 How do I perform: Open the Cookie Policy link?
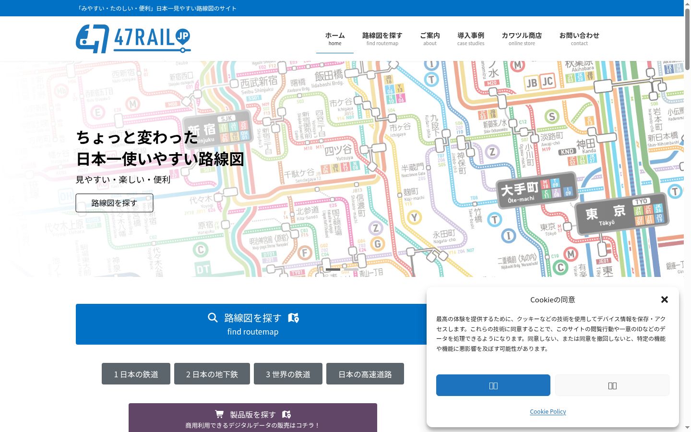548,411
